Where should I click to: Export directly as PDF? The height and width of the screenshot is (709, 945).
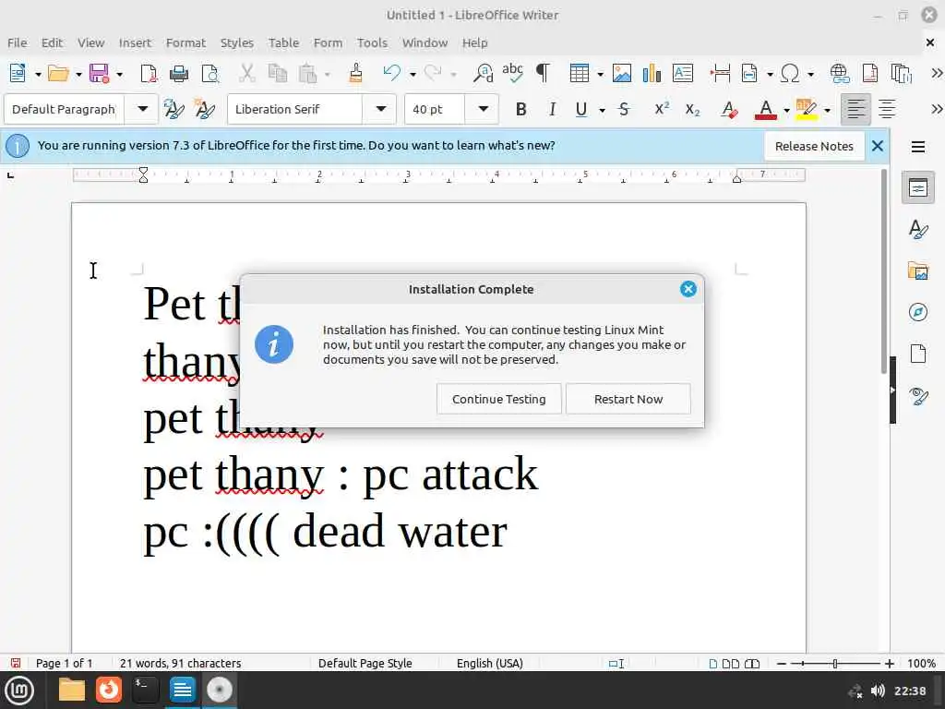point(149,74)
